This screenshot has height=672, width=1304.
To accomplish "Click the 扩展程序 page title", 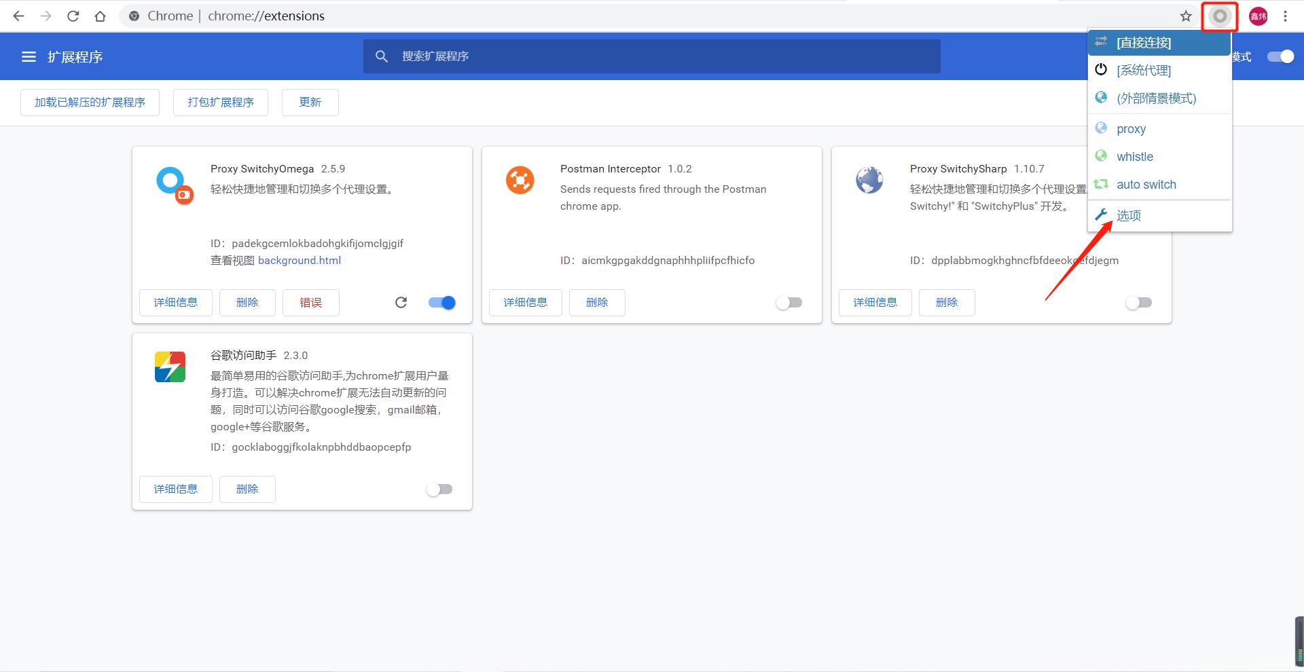I will click(x=75, y=57).
